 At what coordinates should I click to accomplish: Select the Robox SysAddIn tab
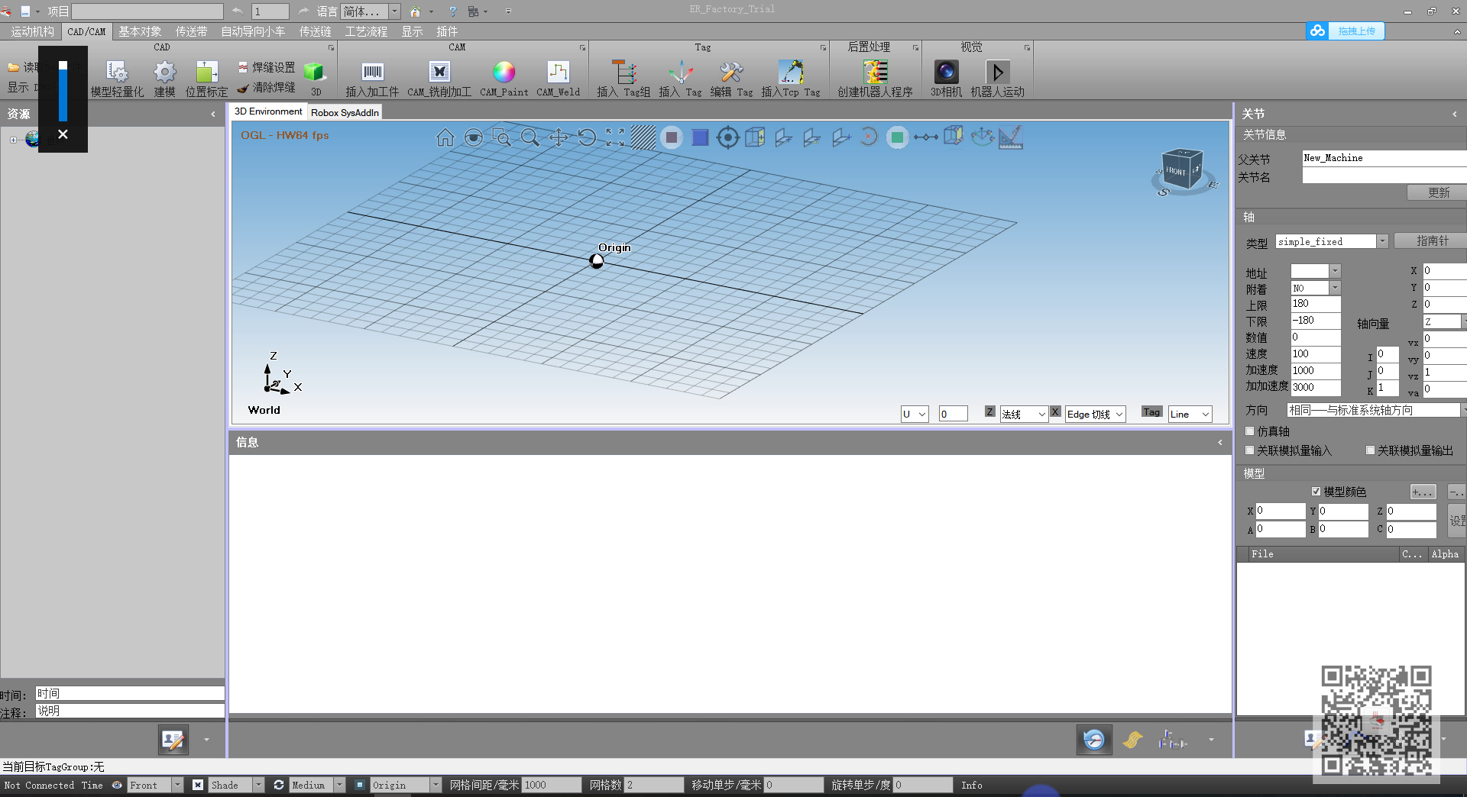(x=345, y=112)
